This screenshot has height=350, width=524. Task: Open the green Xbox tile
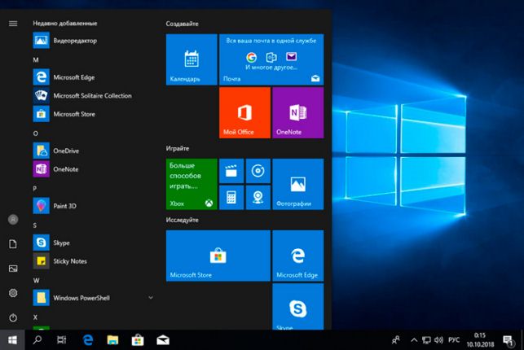192,184
